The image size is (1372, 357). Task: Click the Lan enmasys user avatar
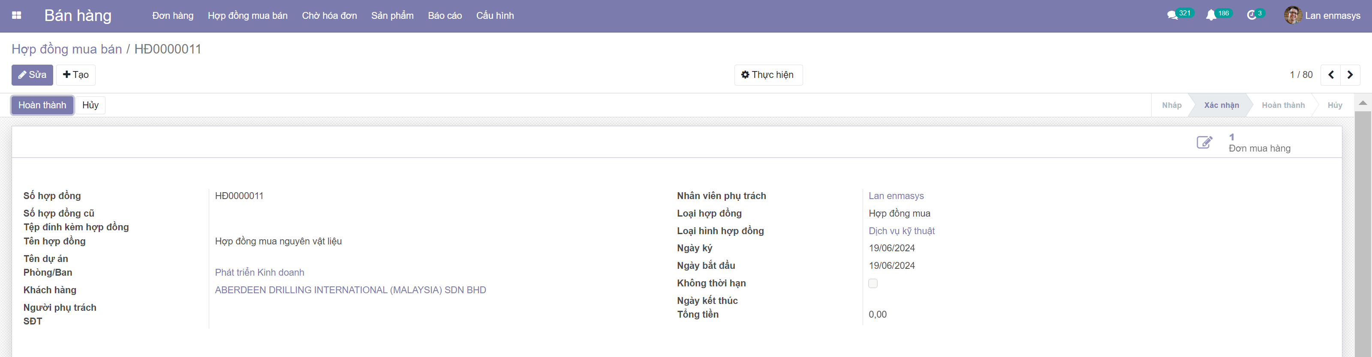[x=1293, y=15]
